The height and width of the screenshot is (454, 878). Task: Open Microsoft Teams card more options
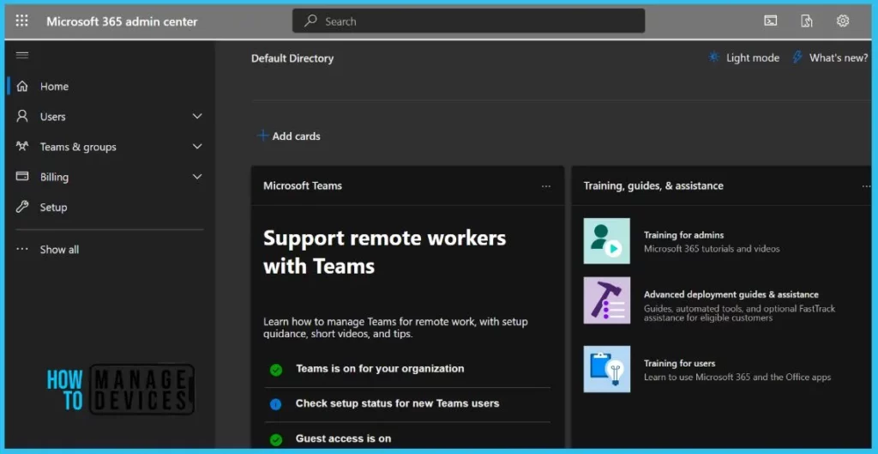coord(546,186)
